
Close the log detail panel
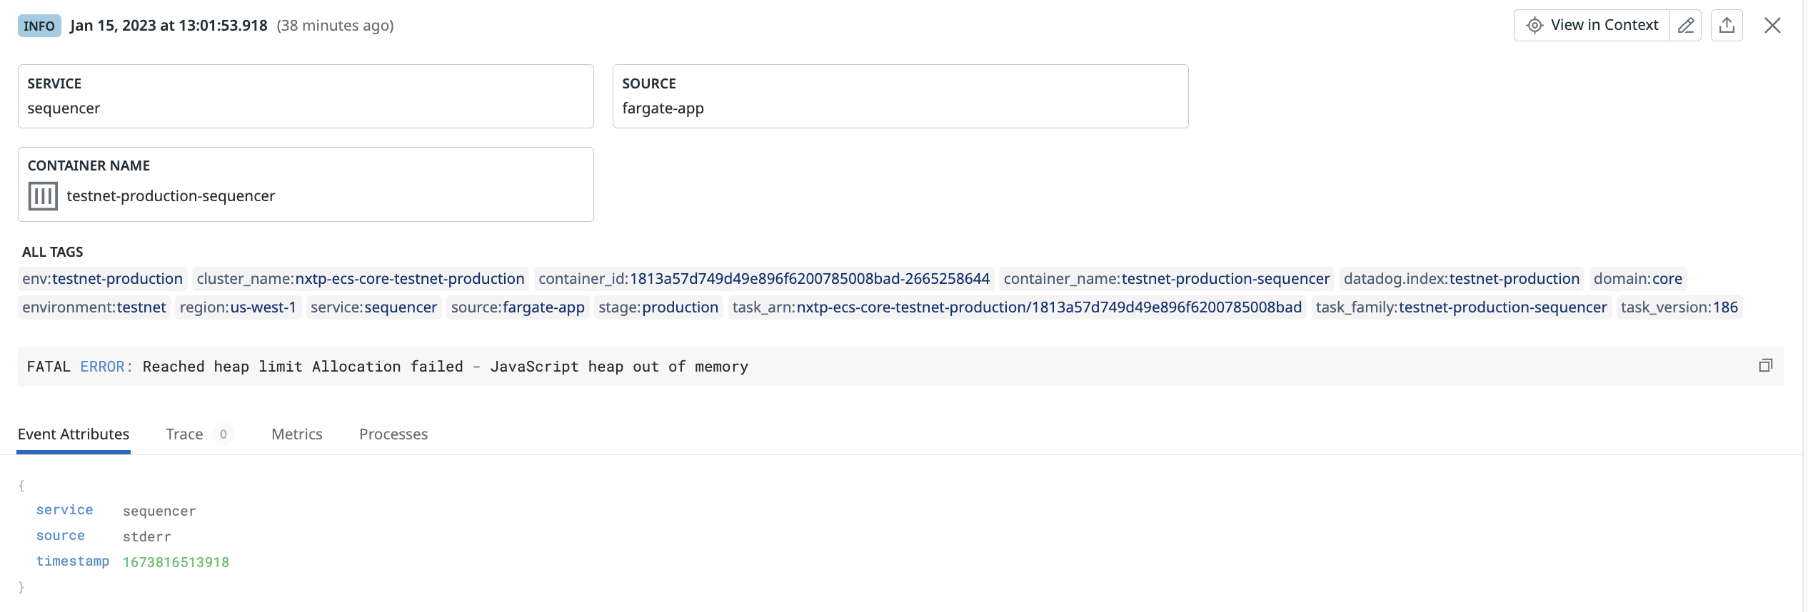coord(1773,25)
